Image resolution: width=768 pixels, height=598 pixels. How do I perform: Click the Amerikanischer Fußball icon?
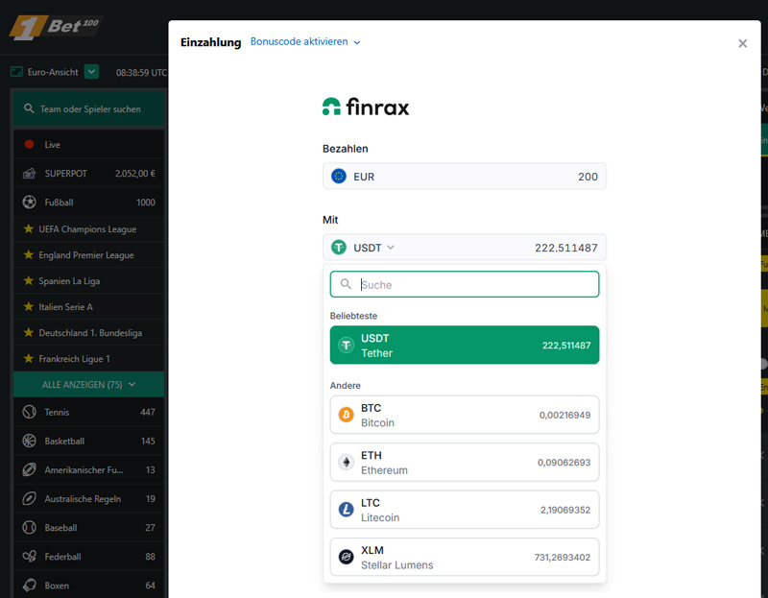click(30, 469)
